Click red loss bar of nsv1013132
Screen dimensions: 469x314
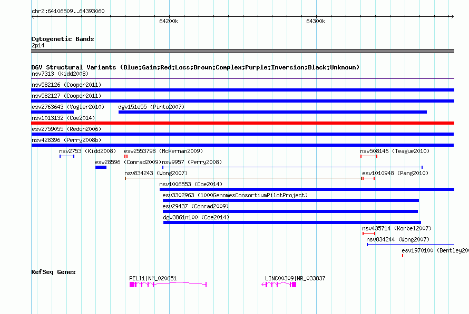242,123
